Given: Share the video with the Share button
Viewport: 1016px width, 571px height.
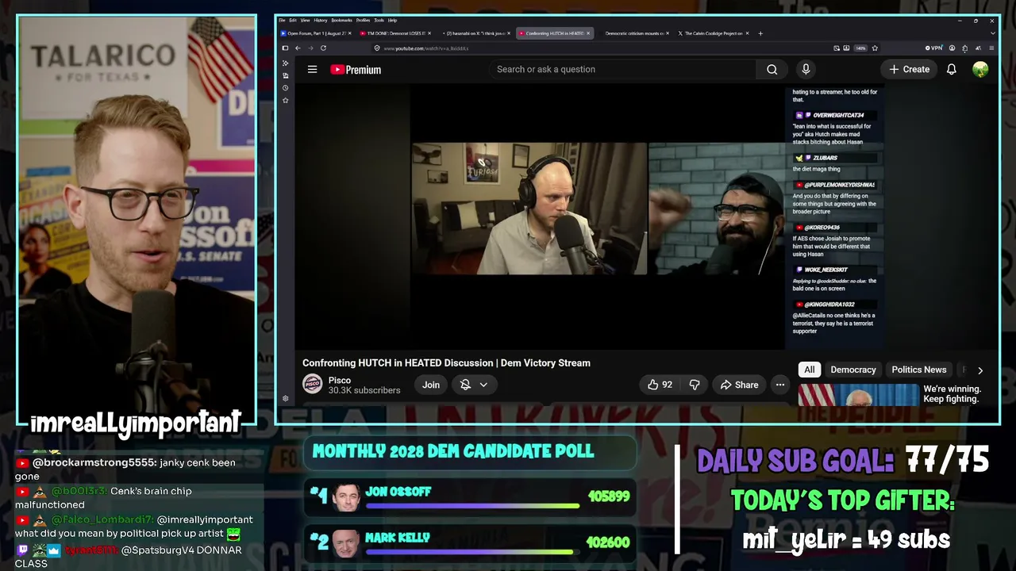Looking at the screenshot, I should [739, 385].
